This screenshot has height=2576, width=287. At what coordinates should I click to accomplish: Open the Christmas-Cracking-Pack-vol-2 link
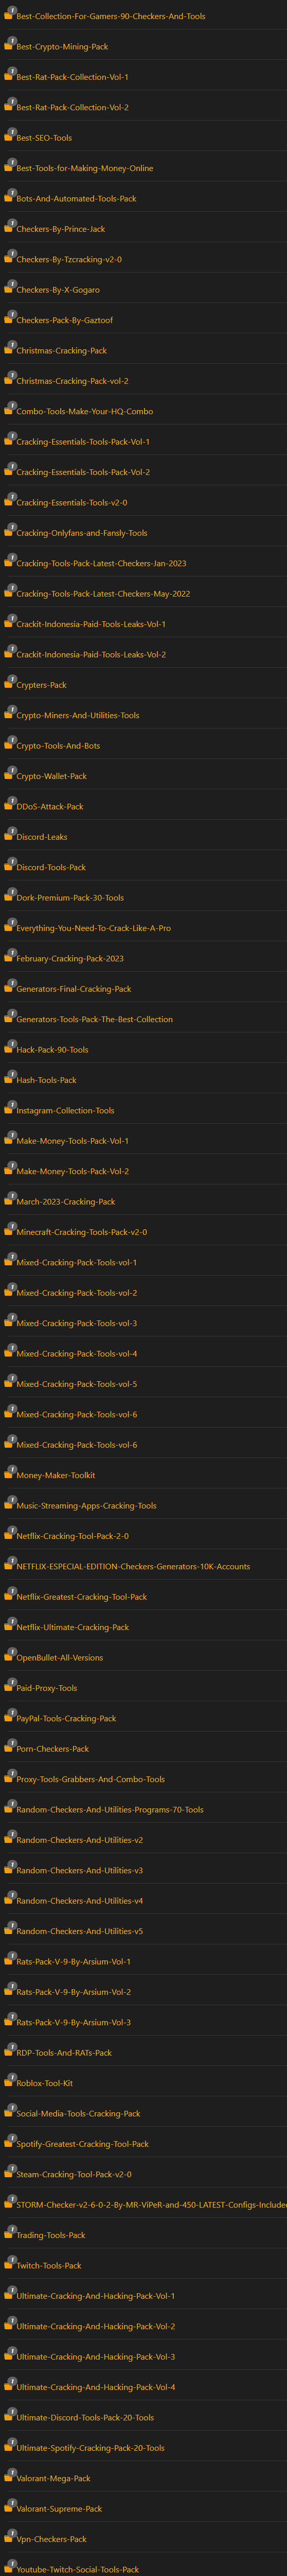pos(73,381)
